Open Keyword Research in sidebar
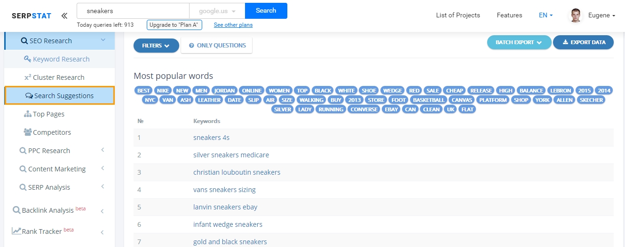The height and width of the screenshot is (247, 625). 60,59
